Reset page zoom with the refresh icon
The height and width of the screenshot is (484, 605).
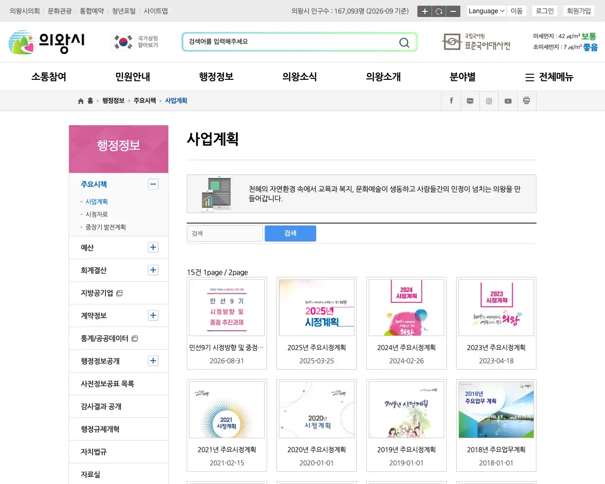439,11
